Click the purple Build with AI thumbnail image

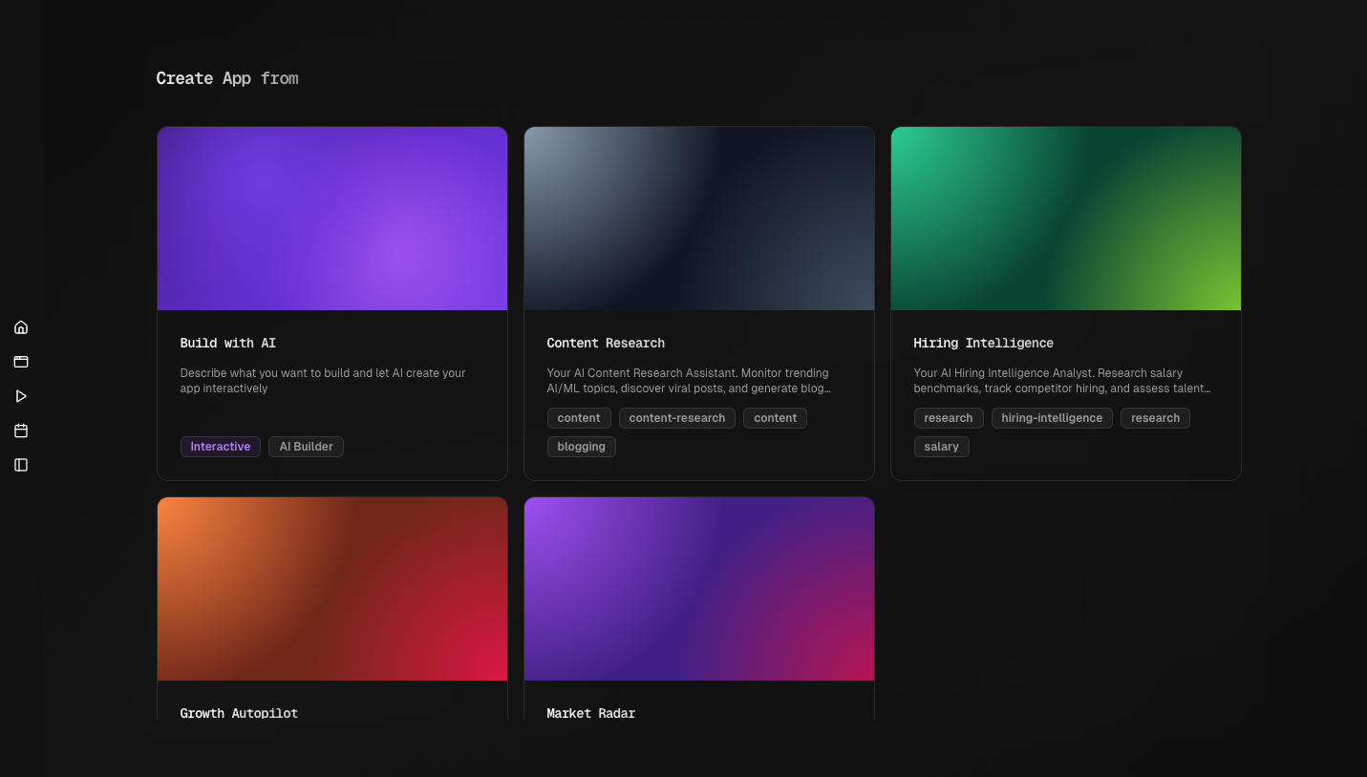331,218
